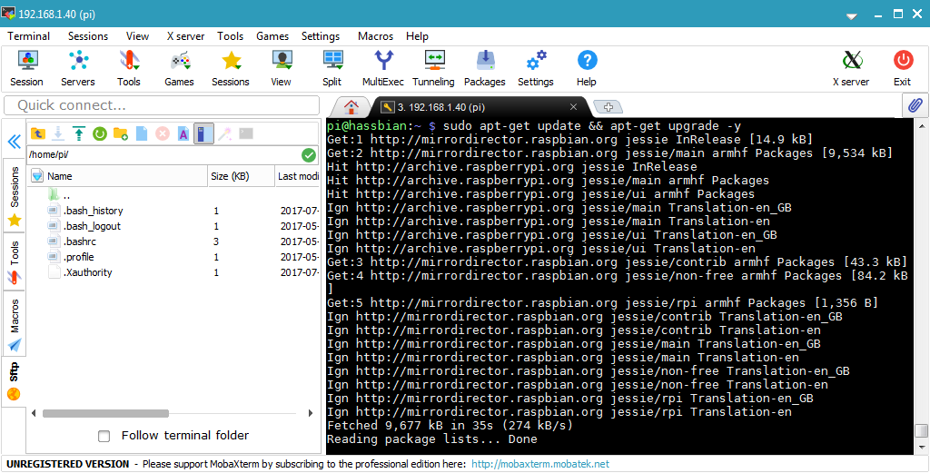Open the Help menu in menu bar
930x473 pixels.
417,36
